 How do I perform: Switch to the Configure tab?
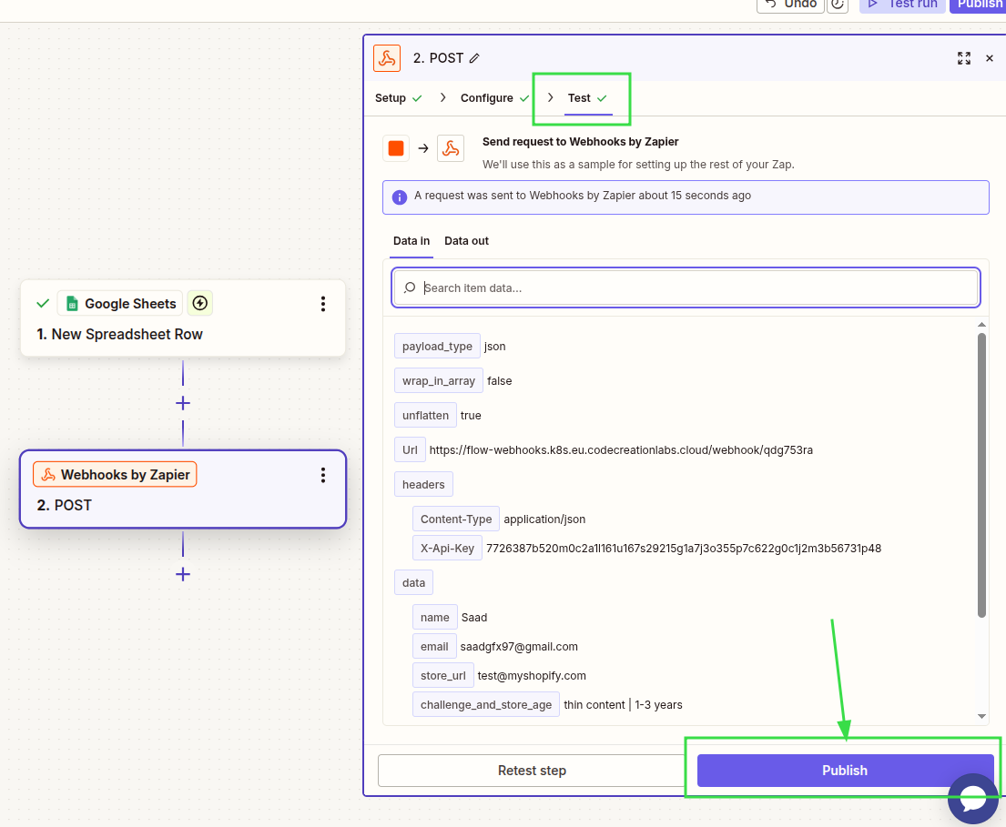[487, 98]
